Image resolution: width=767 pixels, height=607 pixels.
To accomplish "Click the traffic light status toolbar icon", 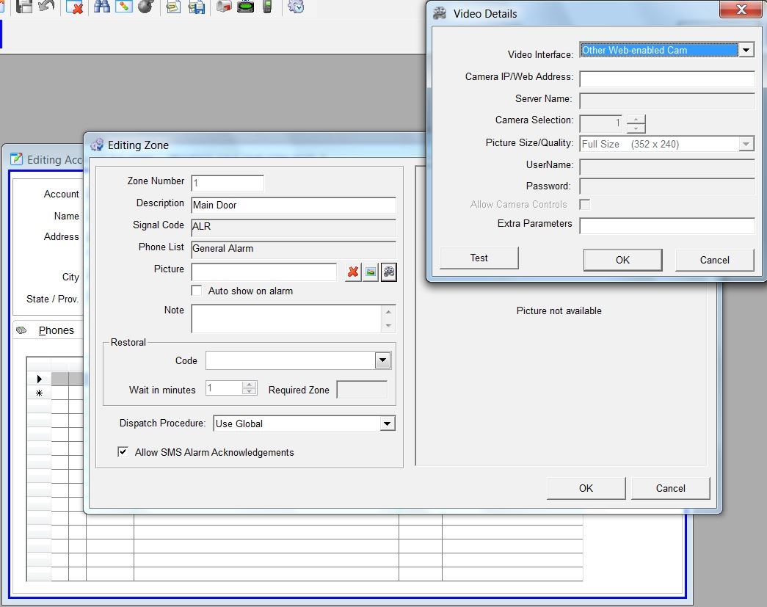I will point(124,6).
